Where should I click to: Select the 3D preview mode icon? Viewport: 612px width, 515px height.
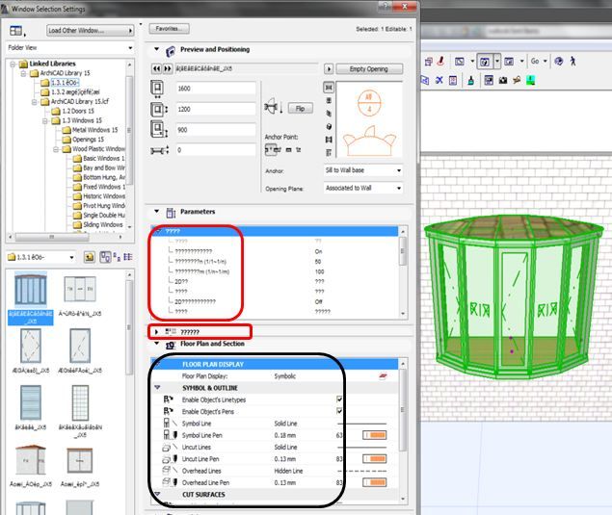click(x=329, y=127)
